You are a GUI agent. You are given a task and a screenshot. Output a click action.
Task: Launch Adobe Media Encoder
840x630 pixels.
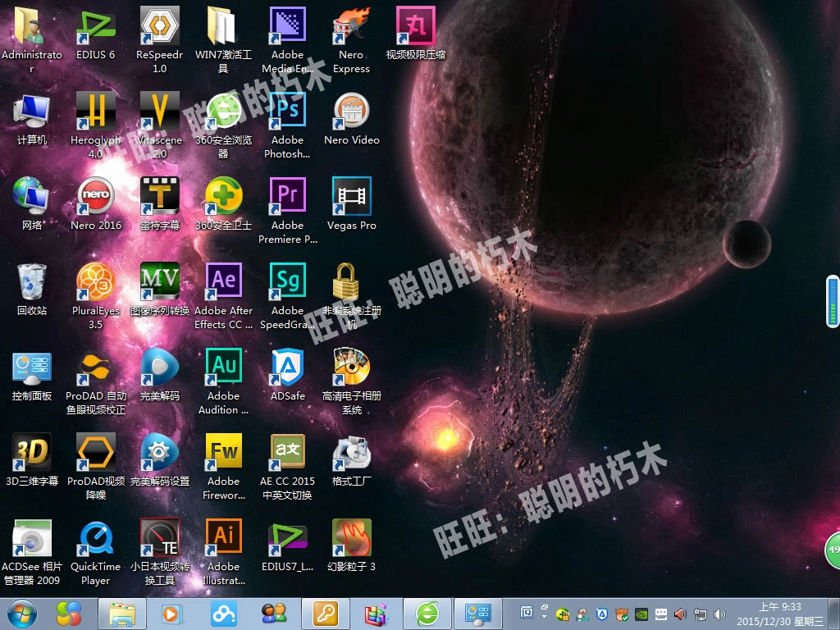pos(287,25)
